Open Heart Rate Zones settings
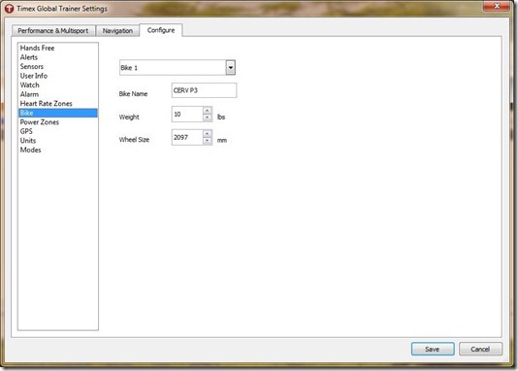518x371 pixels. [58, 104]
